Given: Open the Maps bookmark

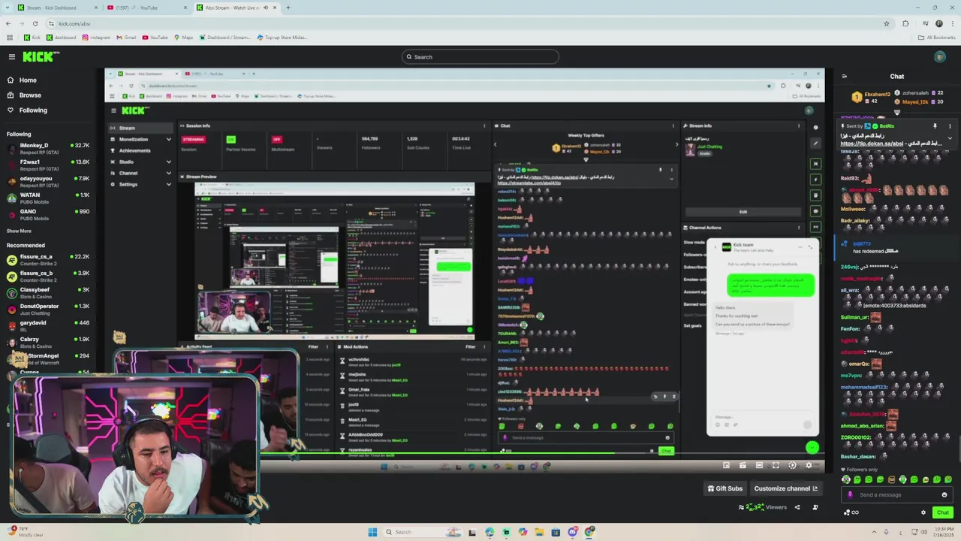Looking at the screenshot, I should click(184, 37).
